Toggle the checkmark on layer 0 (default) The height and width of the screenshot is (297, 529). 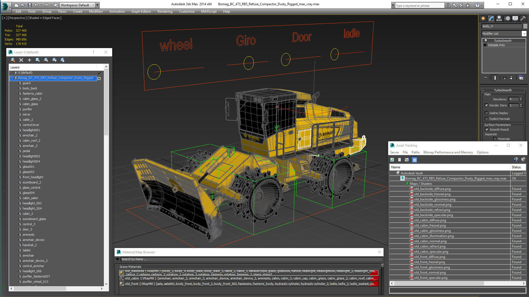99,73
